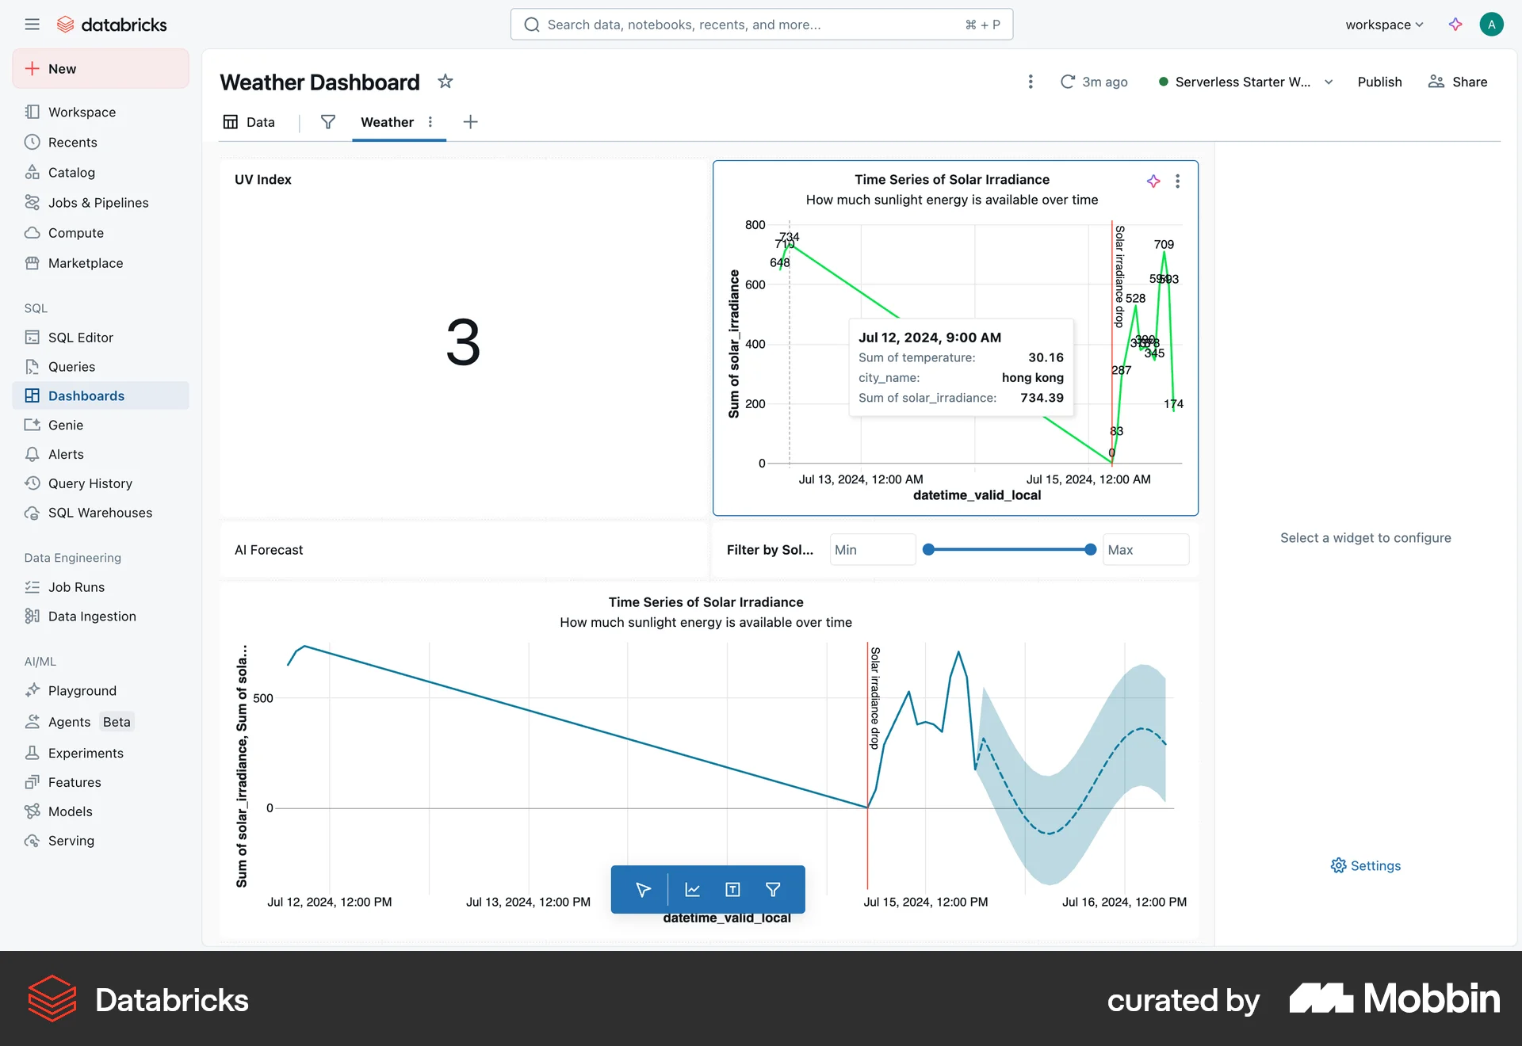The height and width of the screenshot is (1046, 1522).
Task: Select the line chart tool in floating toolbar
Action: (x=692, y=889)
